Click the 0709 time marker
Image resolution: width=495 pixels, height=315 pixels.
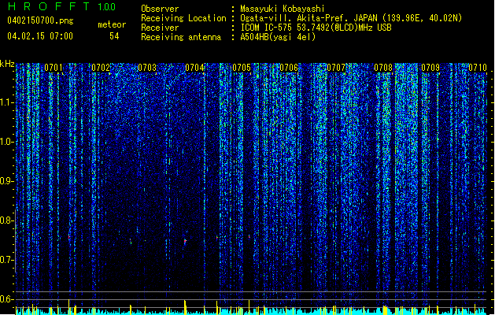430,68
